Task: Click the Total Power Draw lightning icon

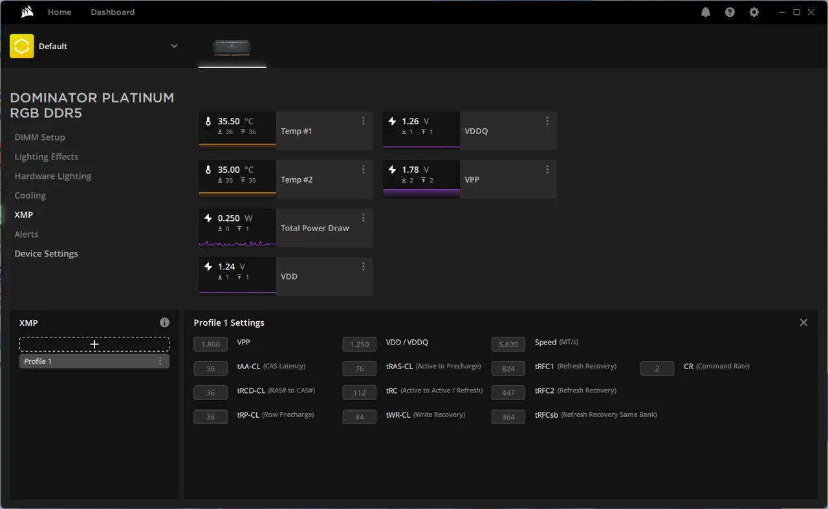Action: pyautogui.click(x=208, y=218)
